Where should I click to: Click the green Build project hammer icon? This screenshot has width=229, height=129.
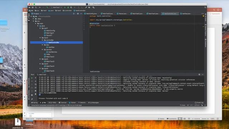tap(47, 7)
